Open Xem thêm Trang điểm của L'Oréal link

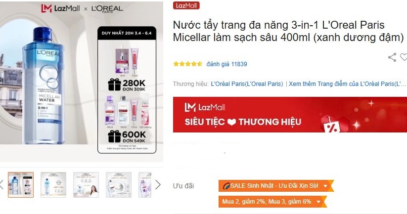coord(347,84)
